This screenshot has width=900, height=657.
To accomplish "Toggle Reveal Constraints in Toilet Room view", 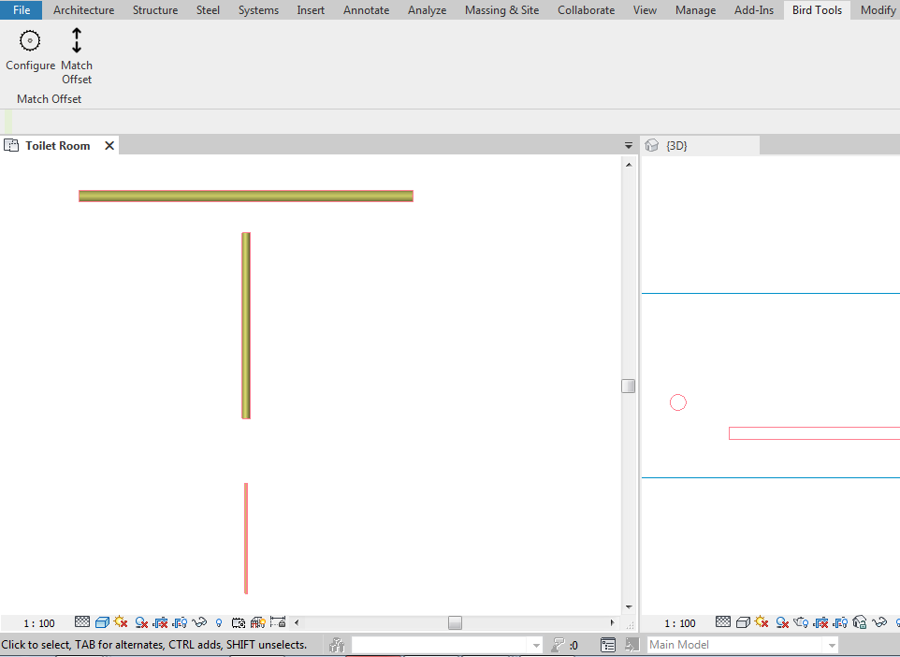I will pos(278,622).
